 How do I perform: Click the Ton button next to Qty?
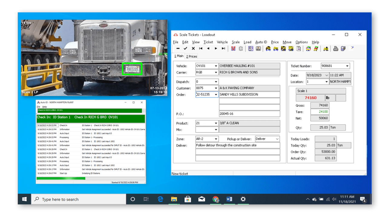click(337, 127)
